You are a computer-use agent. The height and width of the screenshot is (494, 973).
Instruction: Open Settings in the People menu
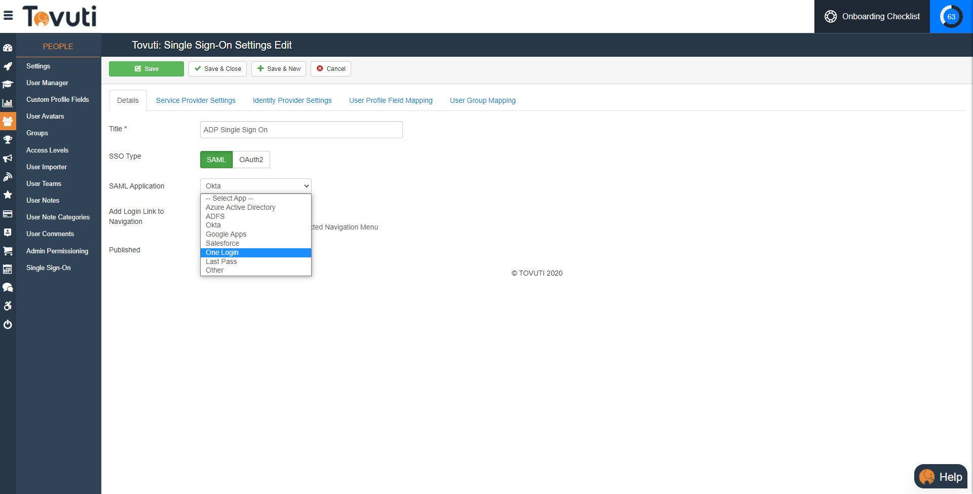click(x=39, y=66)
